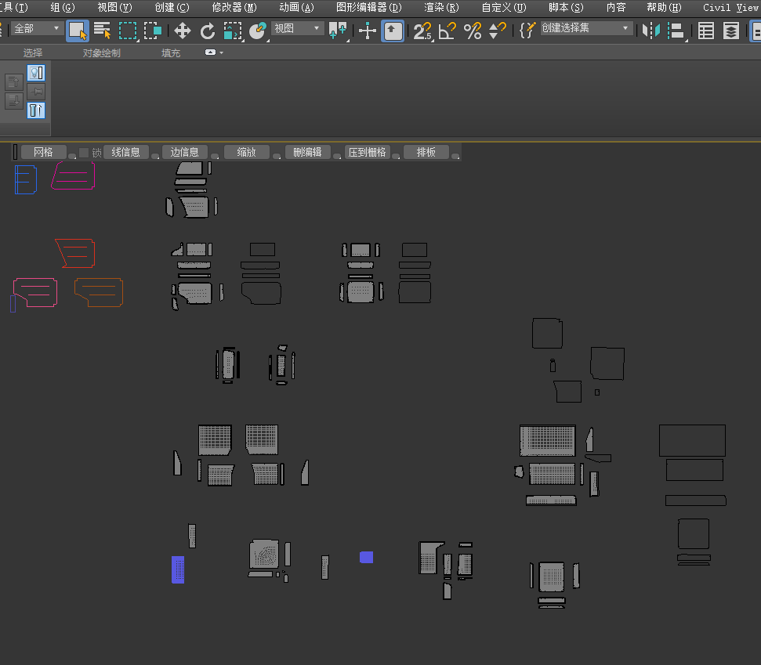This screenshot has height=665, width=761.
Task: Select the orange outlined shape in viewport
Action: 99,292
